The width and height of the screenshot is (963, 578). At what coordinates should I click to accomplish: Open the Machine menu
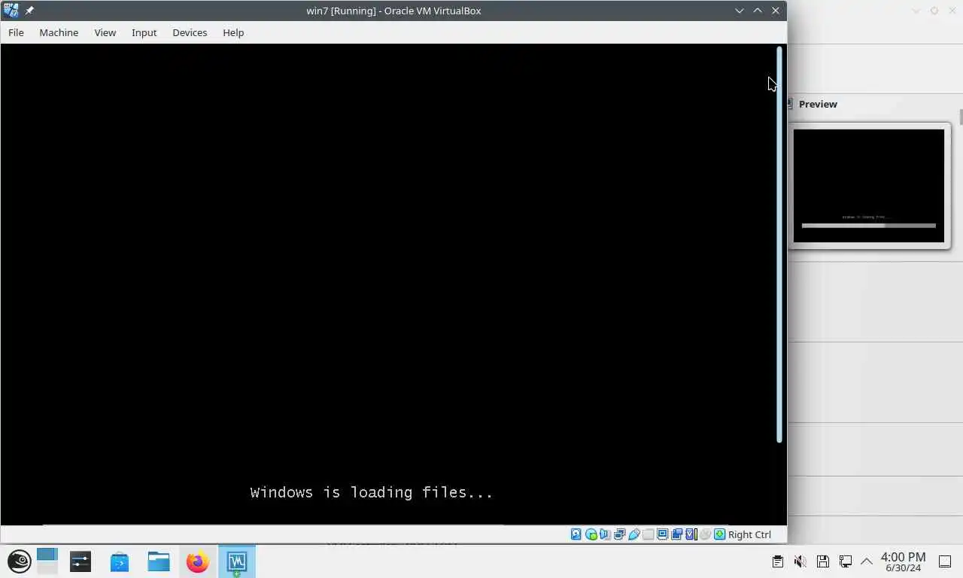[59, 32]
